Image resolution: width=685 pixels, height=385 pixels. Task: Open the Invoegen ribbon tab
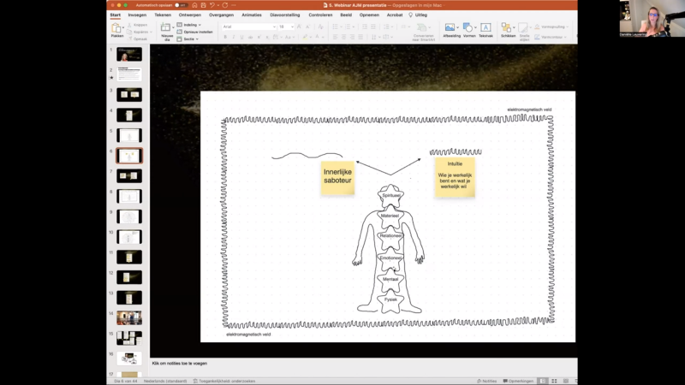(137, 15)
